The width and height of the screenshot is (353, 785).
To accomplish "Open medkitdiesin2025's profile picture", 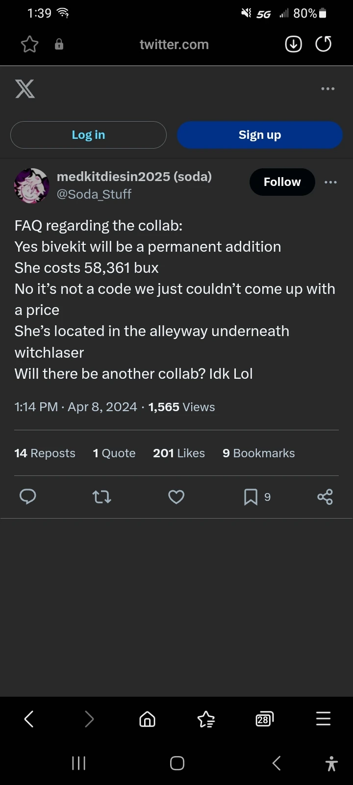I will coord(31,186).
